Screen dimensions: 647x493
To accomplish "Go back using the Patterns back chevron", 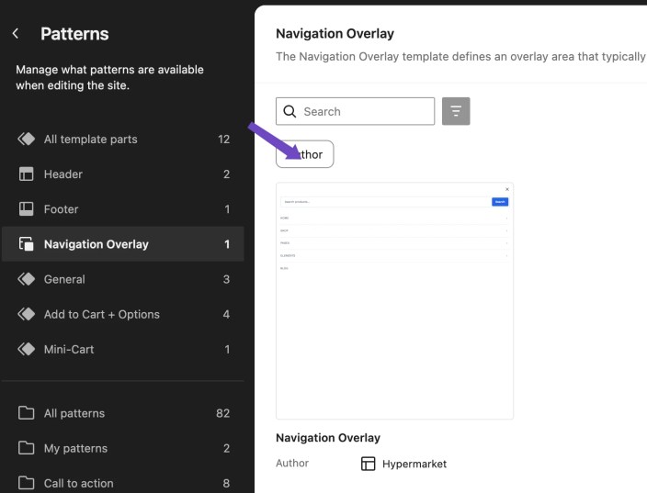I will [x=16, y=33].
